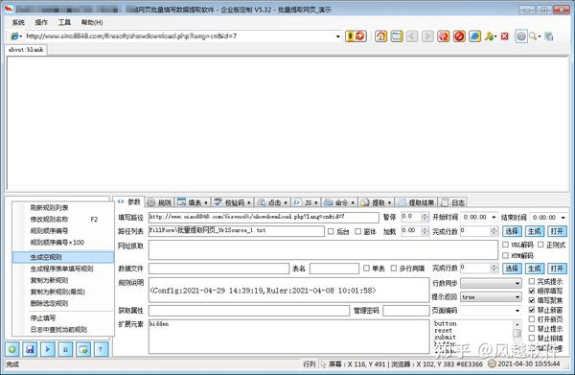Click the blue floppy disk save button
Screen dimensions: 575x375
click(x=30, y=349)
